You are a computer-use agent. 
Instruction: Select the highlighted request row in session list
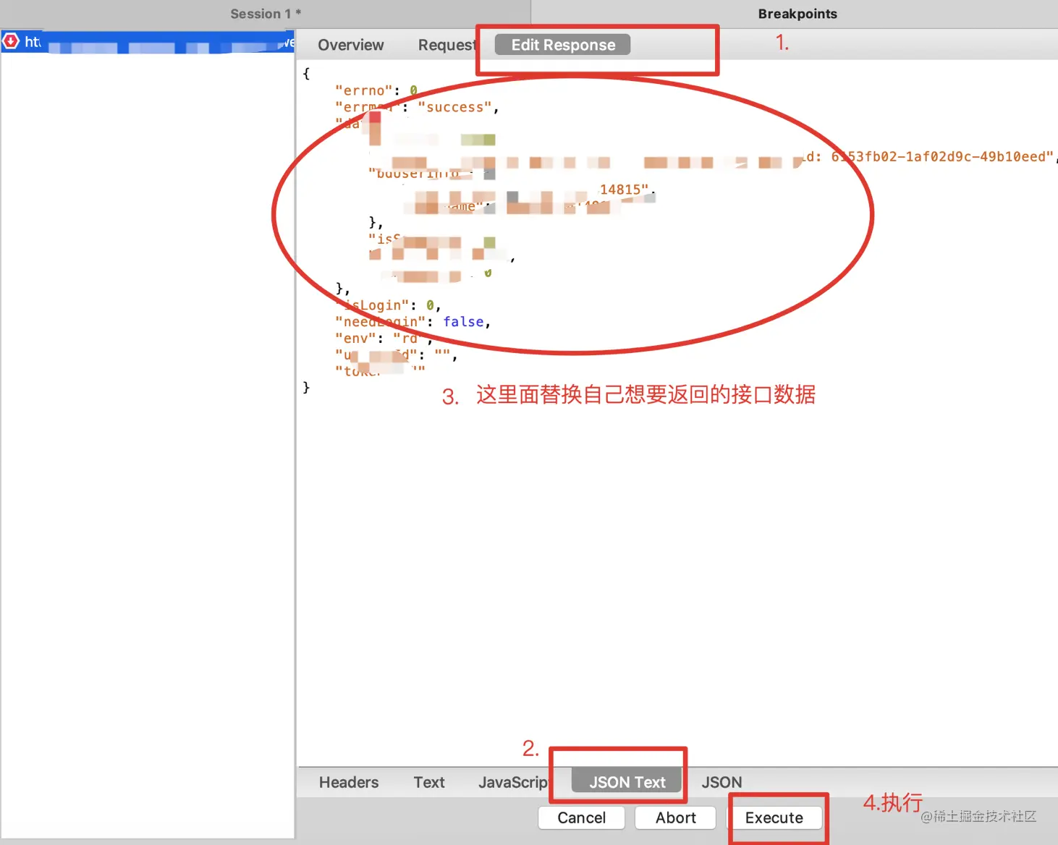click(x=148, y=41)
